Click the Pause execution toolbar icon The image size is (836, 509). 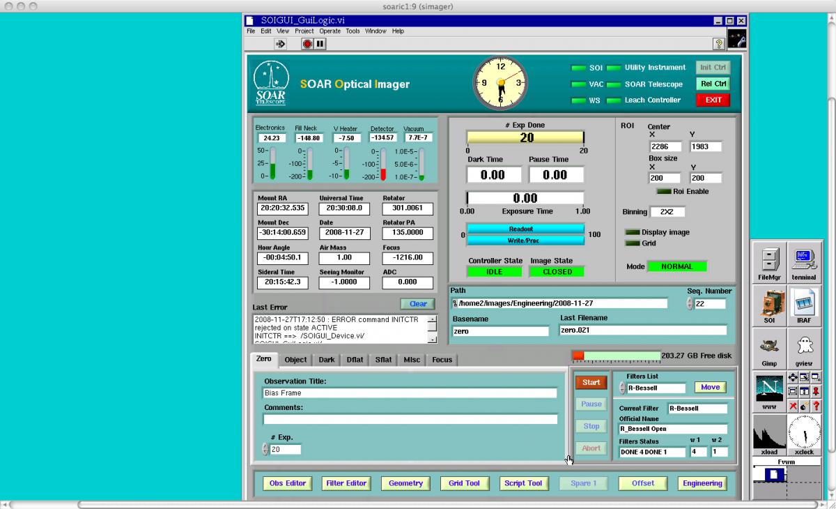pyautogui.click(x=320, y=44)
